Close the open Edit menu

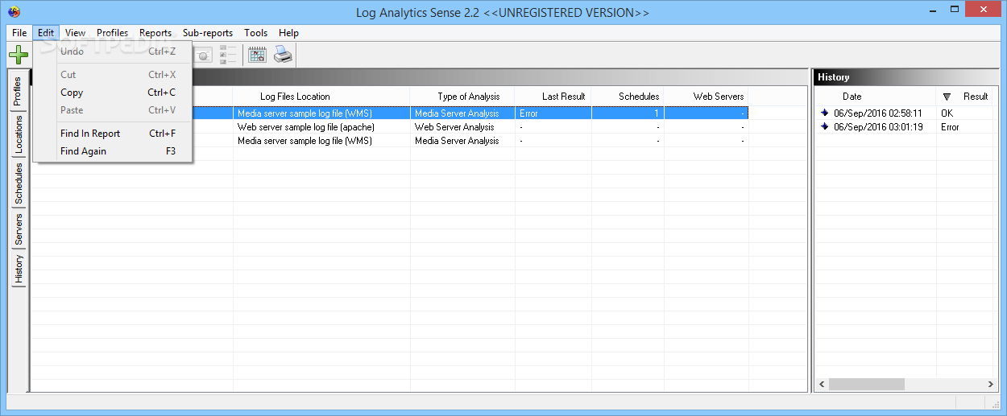pyautogui.click(x=46, y=33)
